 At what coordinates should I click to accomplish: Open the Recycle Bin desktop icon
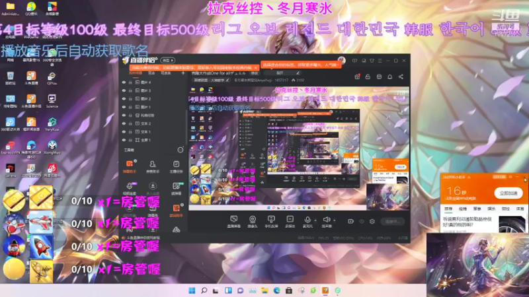(x=11, y=78)
